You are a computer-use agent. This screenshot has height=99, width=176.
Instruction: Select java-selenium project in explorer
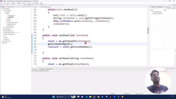point(6,9)
